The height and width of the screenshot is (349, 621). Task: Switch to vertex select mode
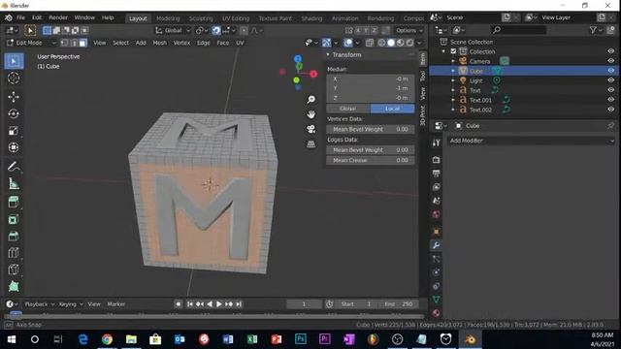(65, 43)
